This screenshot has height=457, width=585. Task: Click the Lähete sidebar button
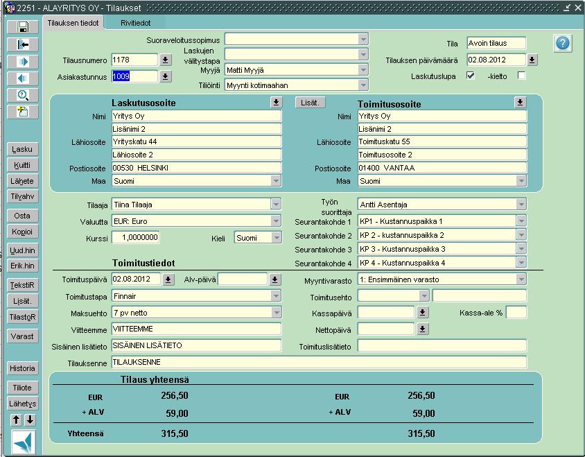[23, 182]
